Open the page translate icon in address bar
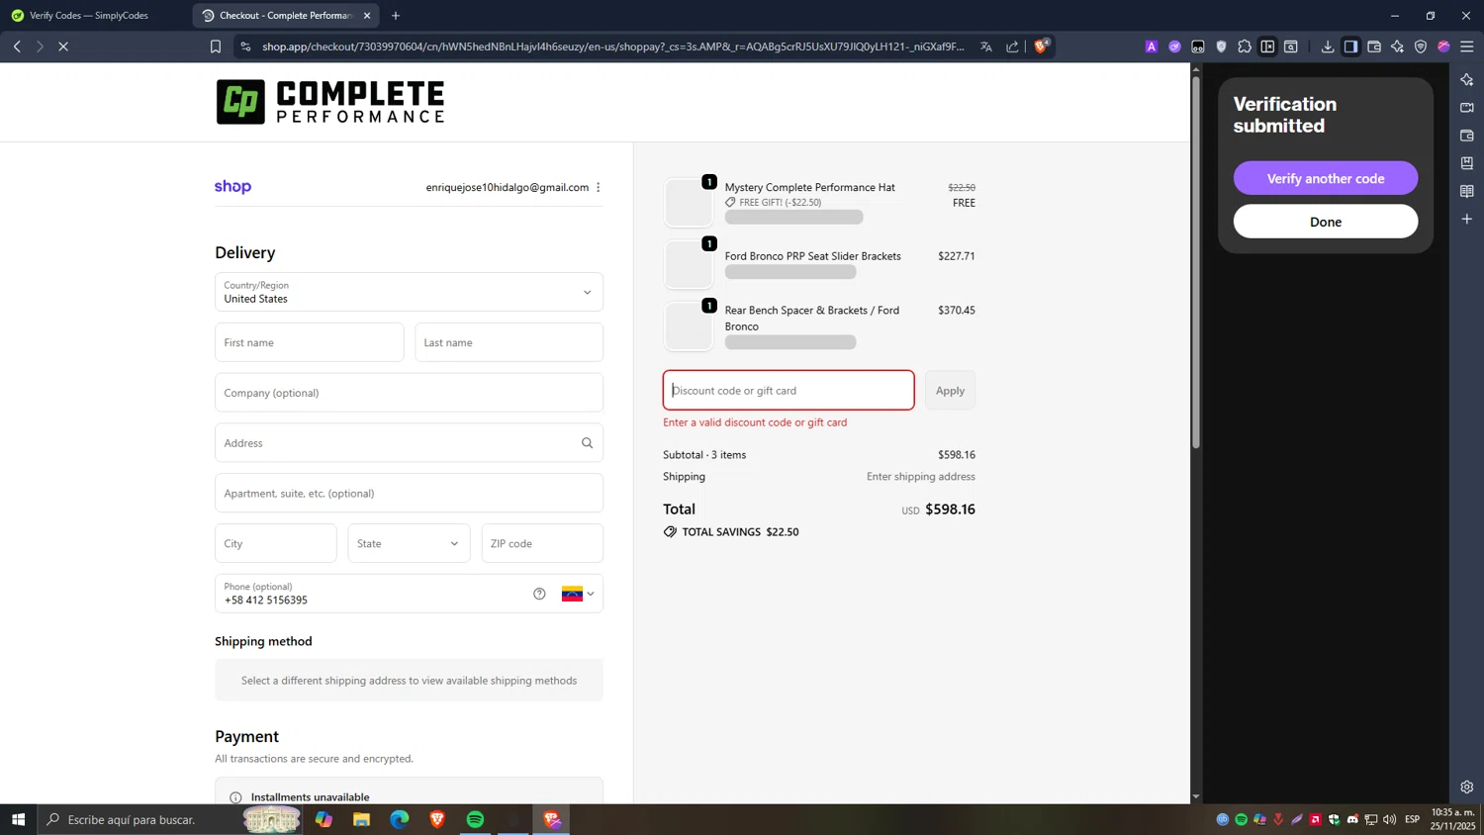The image size is (1484, 835). [986, 46]
